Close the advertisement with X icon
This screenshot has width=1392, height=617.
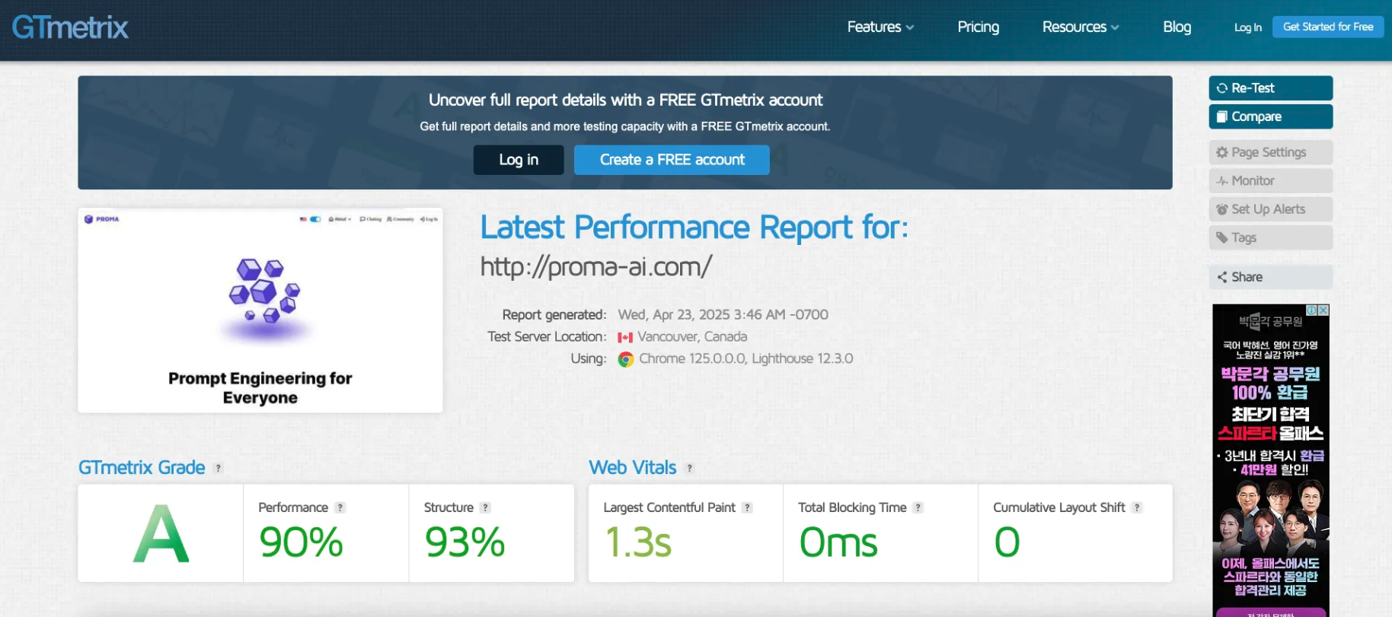tap(1323, 310)
